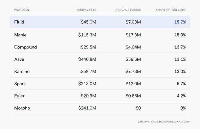Select the Maple protocol name
The width and height of the screenshot is (200, 129).
tap(20, 35)
